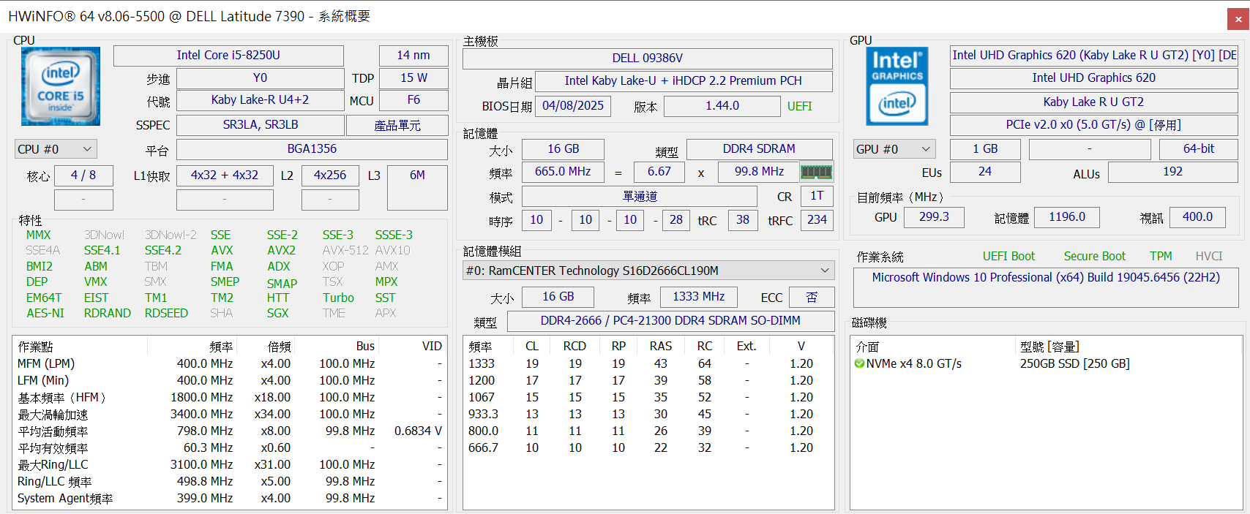Select the 最大渦輪加速 operating point row

pyautogui.click(x=230, y=415)
